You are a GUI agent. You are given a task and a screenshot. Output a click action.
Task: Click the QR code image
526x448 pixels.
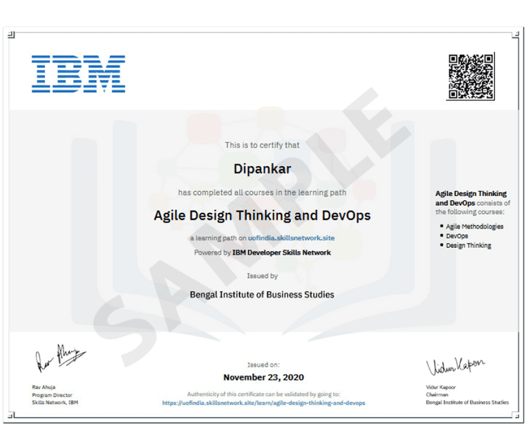point(471,76)
